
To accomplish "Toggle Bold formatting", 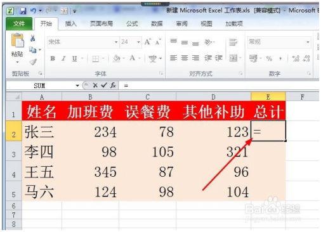I will click(53, 58).
